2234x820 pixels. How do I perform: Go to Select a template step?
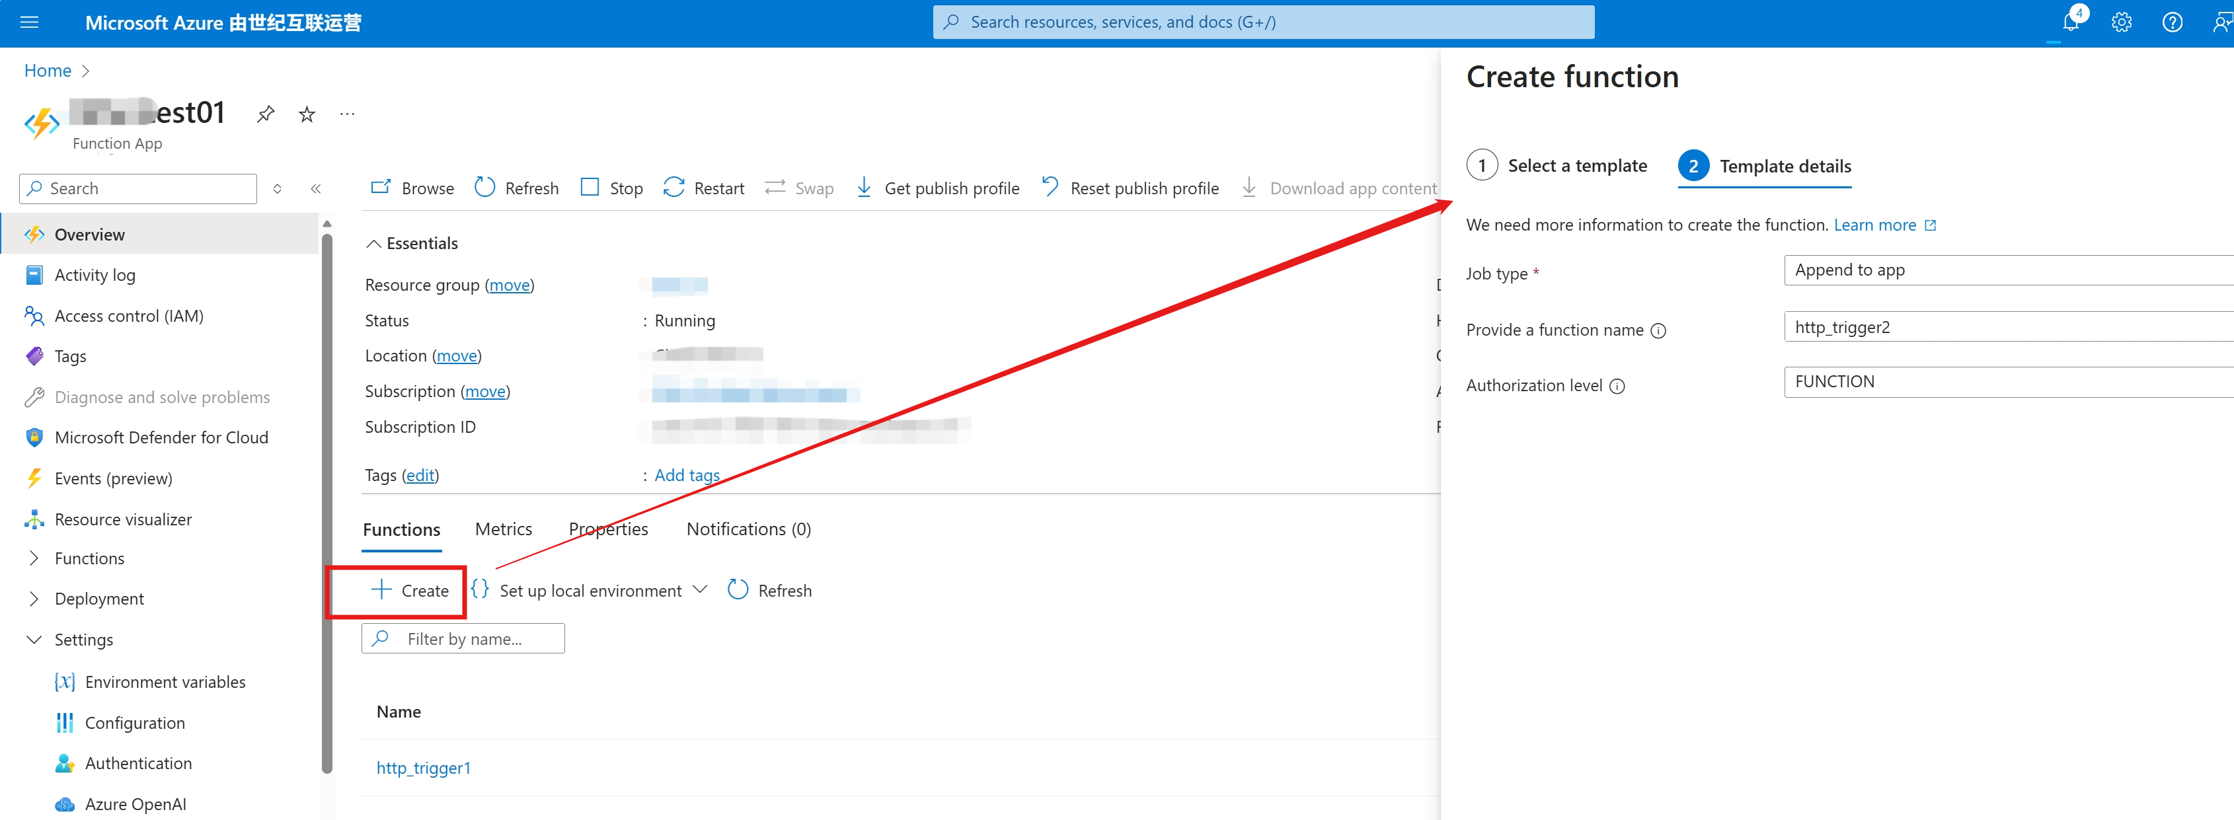point(1558,166)
